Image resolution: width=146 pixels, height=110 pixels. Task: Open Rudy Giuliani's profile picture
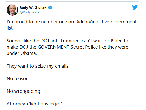[x=12, y=10]
